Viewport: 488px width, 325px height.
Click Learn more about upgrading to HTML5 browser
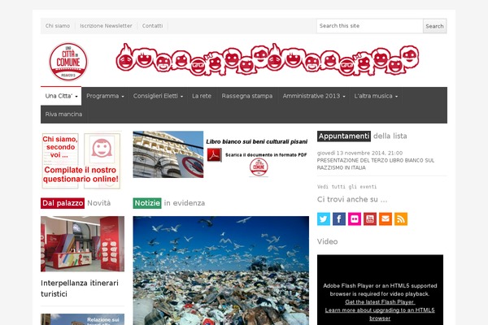click(x=380, y=314)
